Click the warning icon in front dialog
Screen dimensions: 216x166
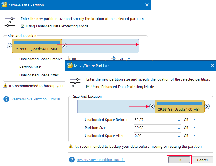click(x=71, y=146)
